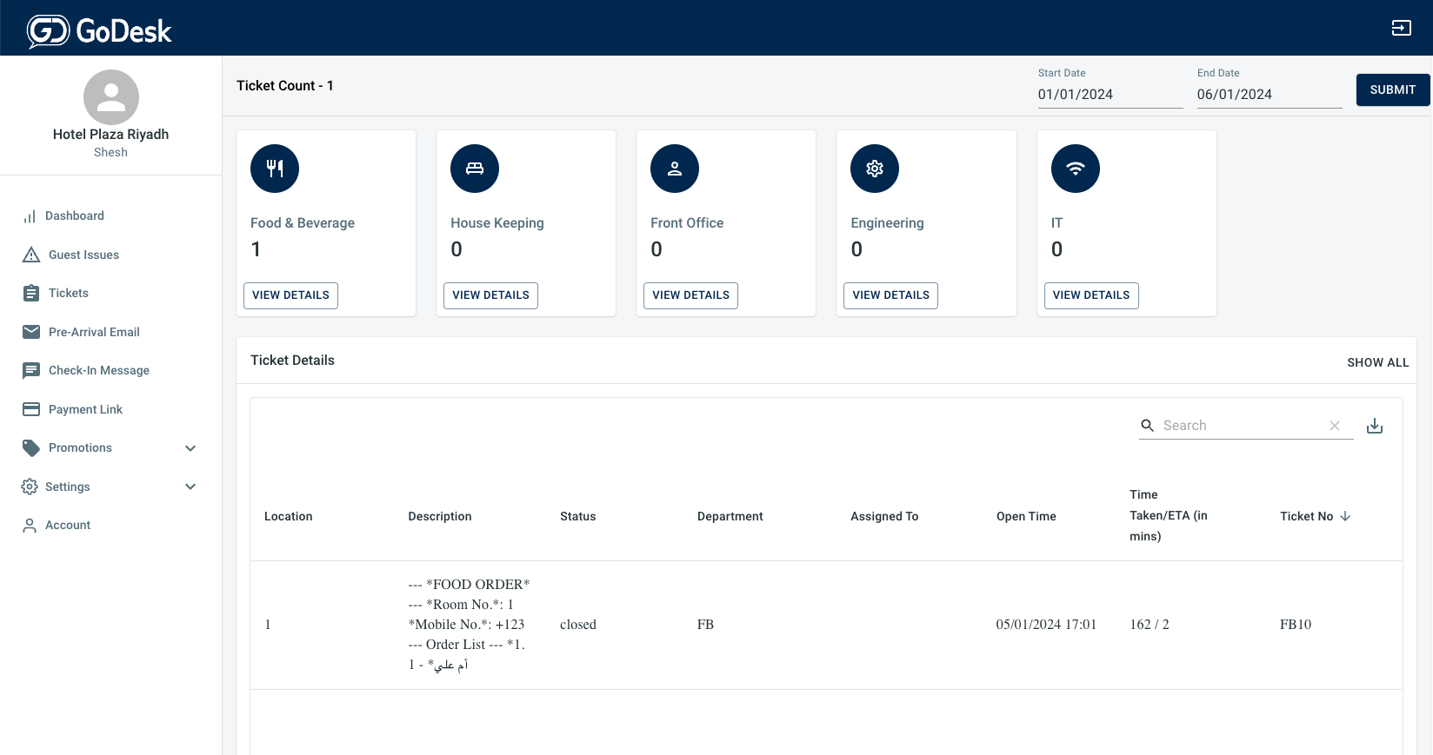The height and width of the screenshot is (755, 1433).
Task: Go to Pre-Arrival Email
Action: (x=94, y=332)
